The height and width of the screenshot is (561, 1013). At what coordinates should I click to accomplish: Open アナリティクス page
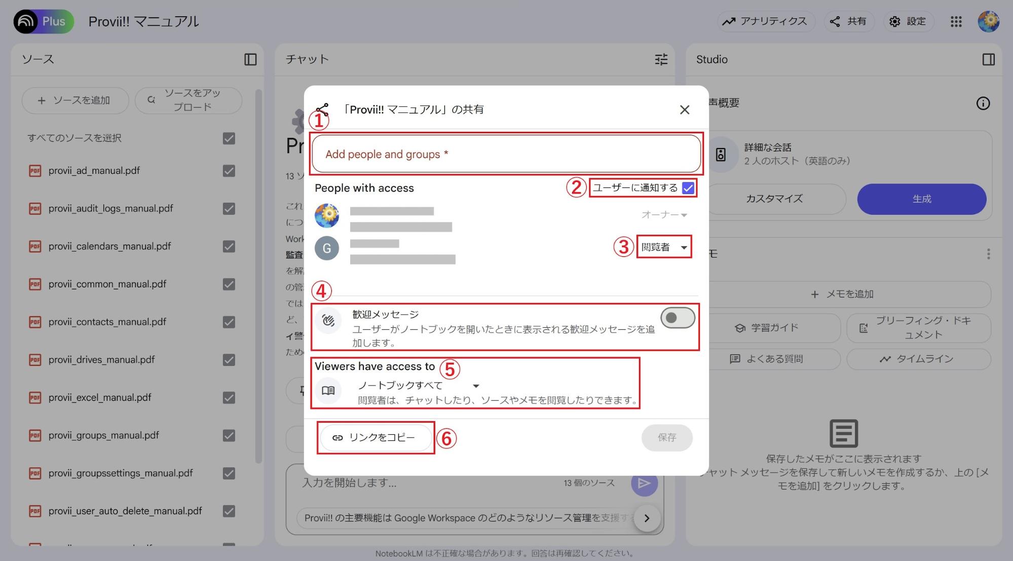coord(765,21)
